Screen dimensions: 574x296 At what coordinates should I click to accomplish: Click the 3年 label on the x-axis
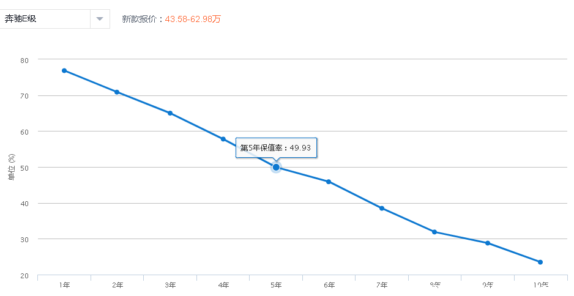(x=170, y=285)
